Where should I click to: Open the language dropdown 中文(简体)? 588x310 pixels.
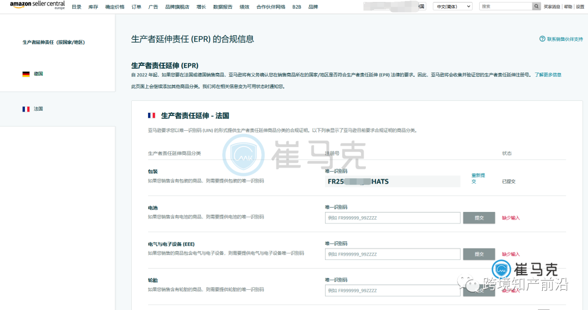coord(452,7)
